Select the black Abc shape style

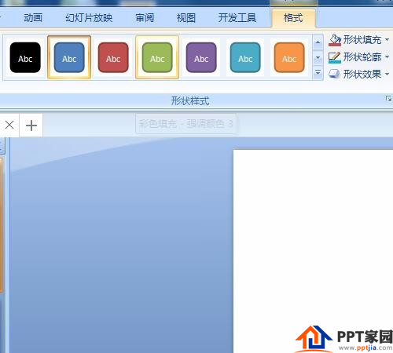[25, 57]
